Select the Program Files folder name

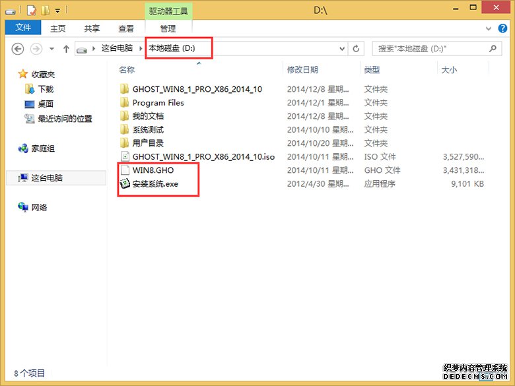158,103
